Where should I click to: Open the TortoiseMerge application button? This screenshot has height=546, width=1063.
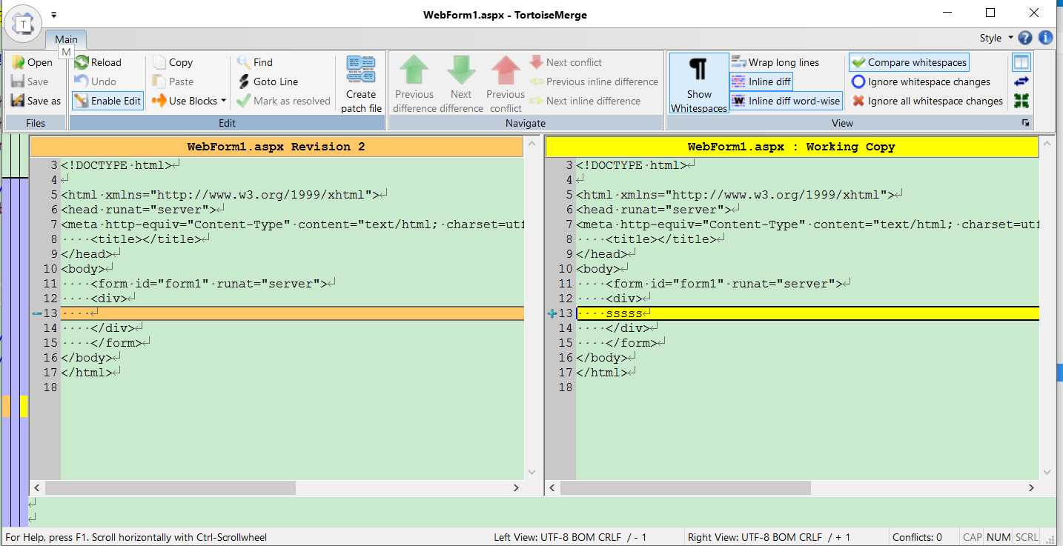[x=23, y=24]
